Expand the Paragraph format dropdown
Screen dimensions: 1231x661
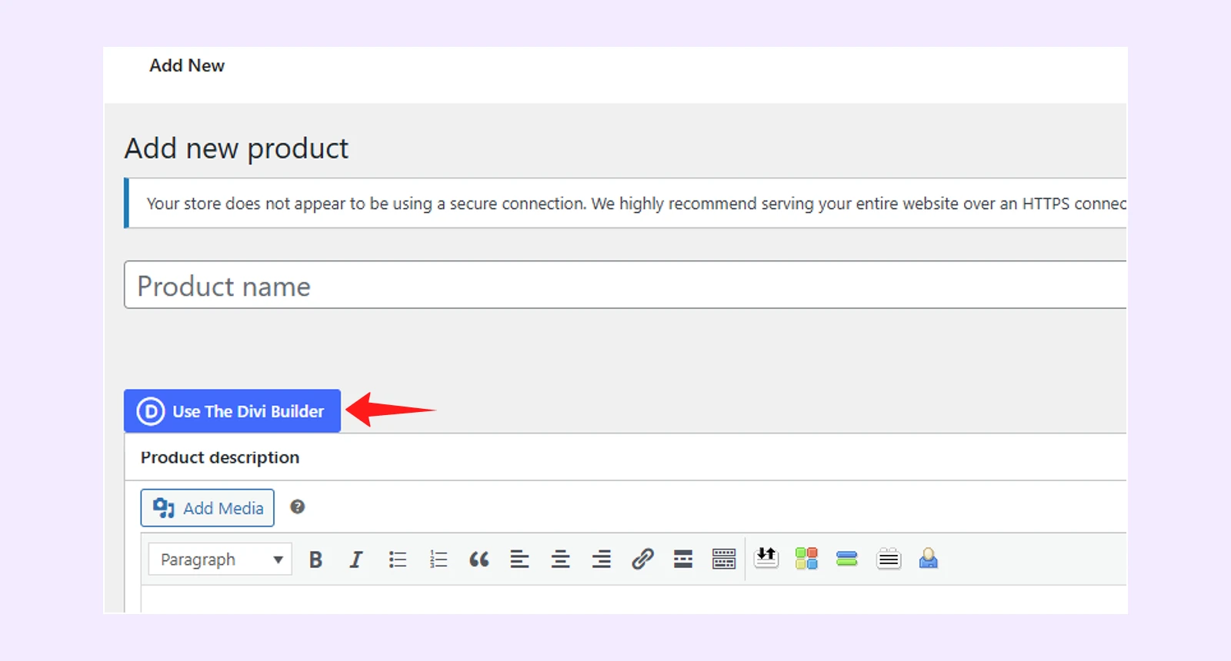click(x=220, y=560)
